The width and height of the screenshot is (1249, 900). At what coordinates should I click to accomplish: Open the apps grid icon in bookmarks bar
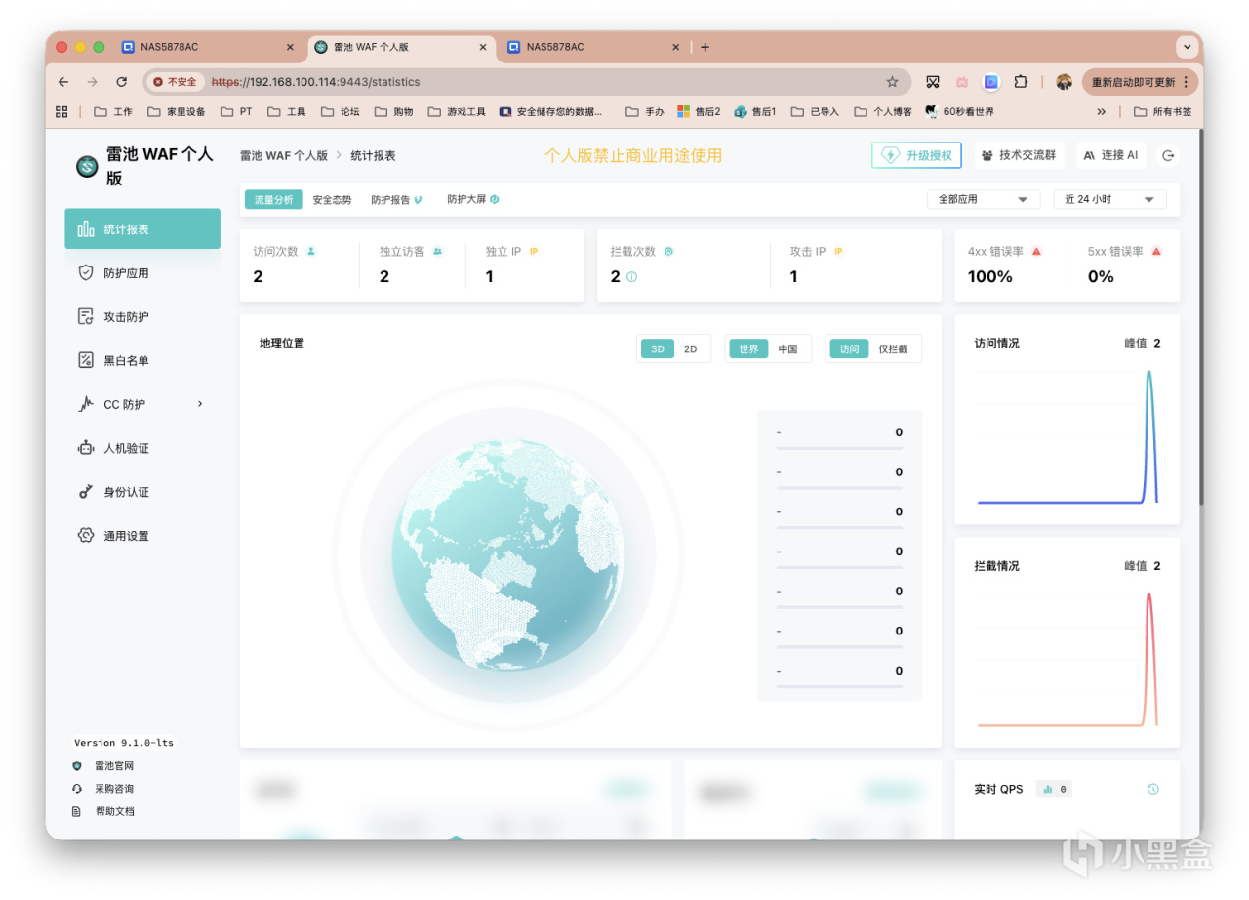pyautogui.click(x=61, y=112)
